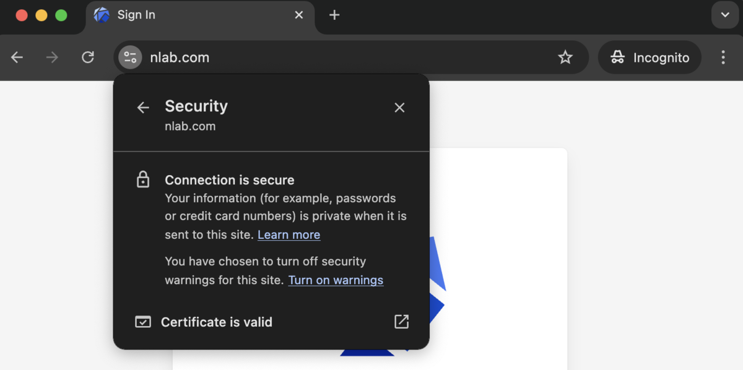Open a new tab with plus button
The height and width of the screenshot is (370, 743).
pyautogui.click(x=334, y=15)
